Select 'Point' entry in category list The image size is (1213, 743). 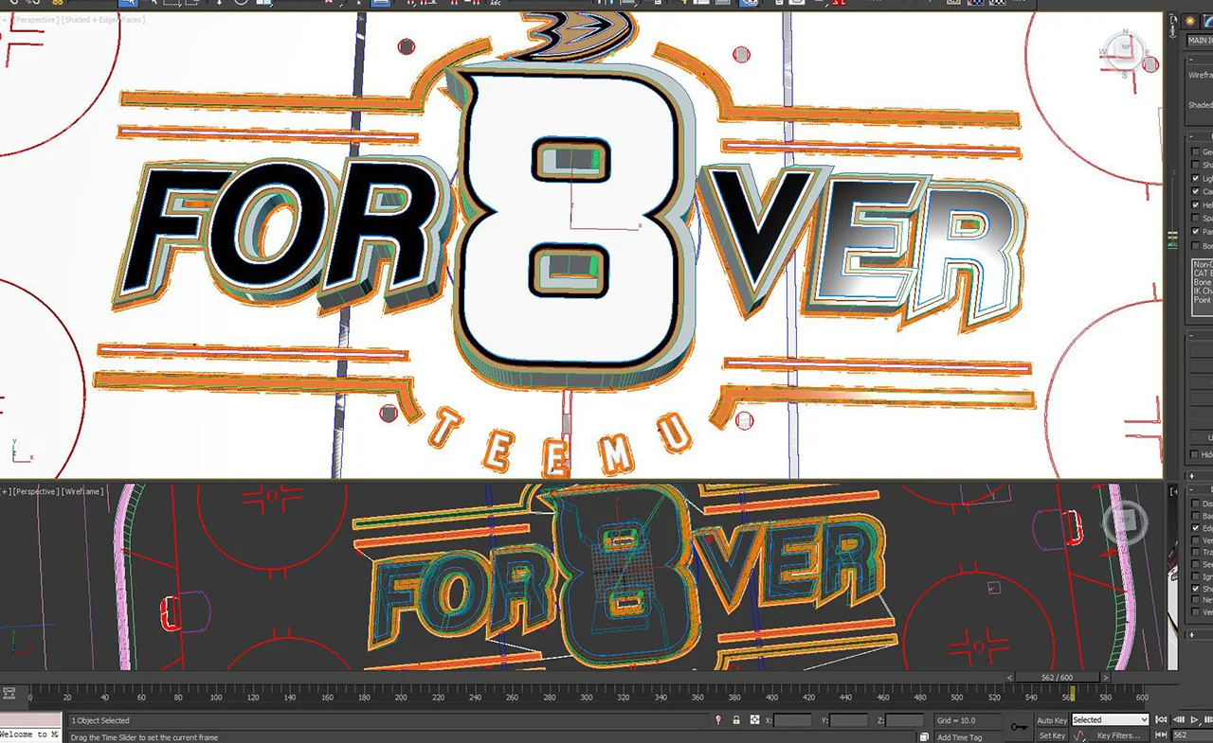point(1203,299)
